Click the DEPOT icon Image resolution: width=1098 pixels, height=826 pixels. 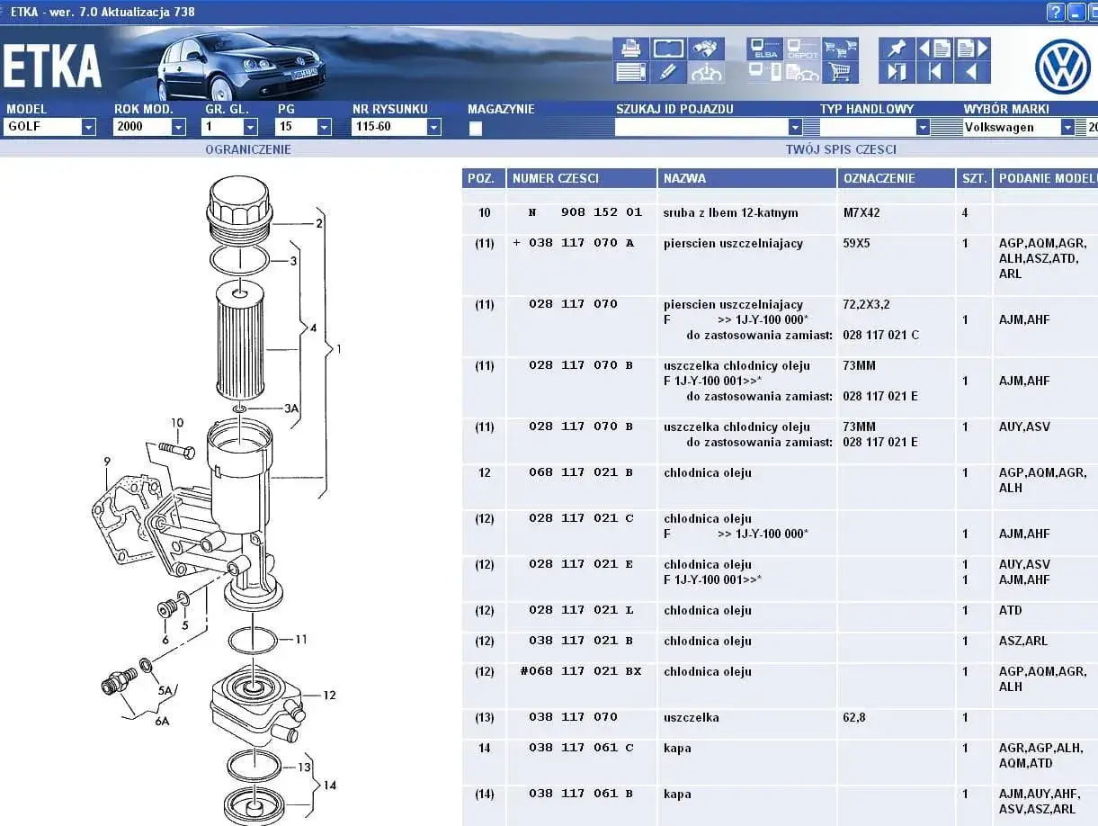click(x=802, y=49)
